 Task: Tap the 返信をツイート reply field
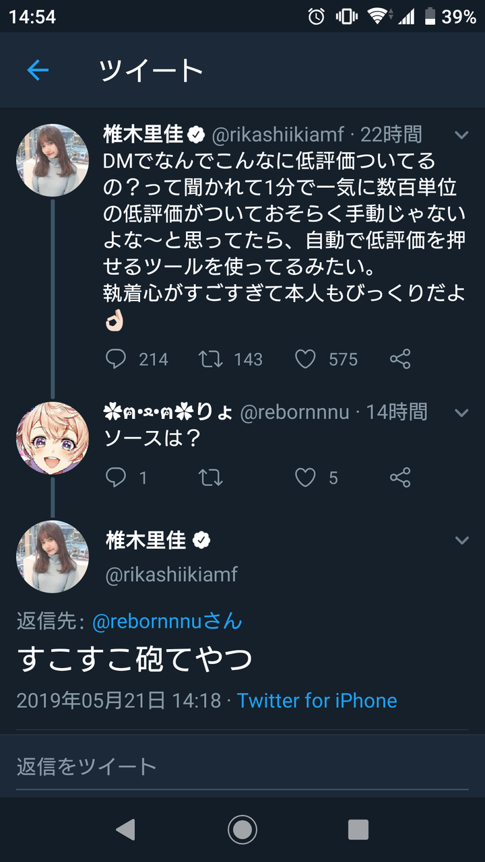[243, 766]
